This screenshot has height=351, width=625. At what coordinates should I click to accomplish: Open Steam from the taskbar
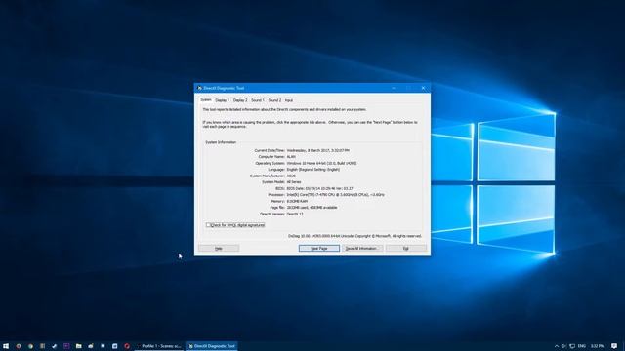[x=55, y=346]
